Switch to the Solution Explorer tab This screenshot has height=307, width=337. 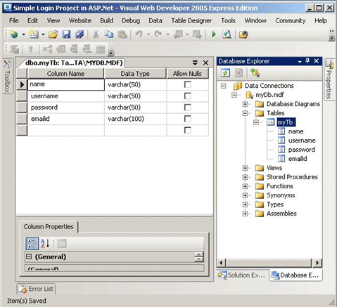[x=242, y=275]
